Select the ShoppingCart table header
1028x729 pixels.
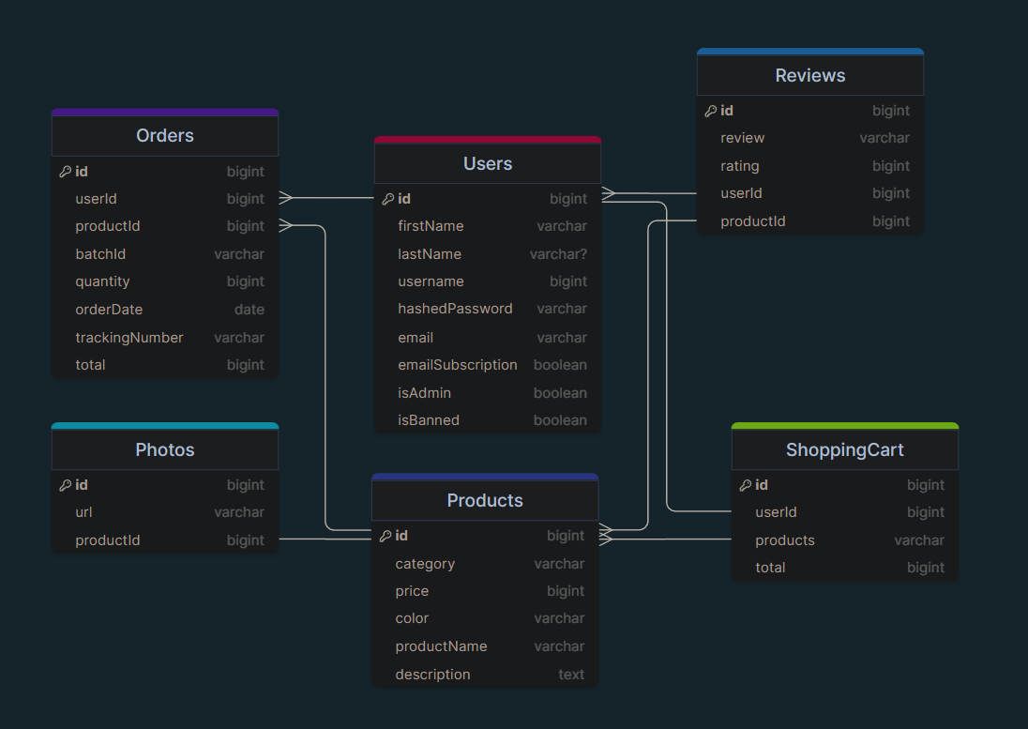(x=845, y=449)
